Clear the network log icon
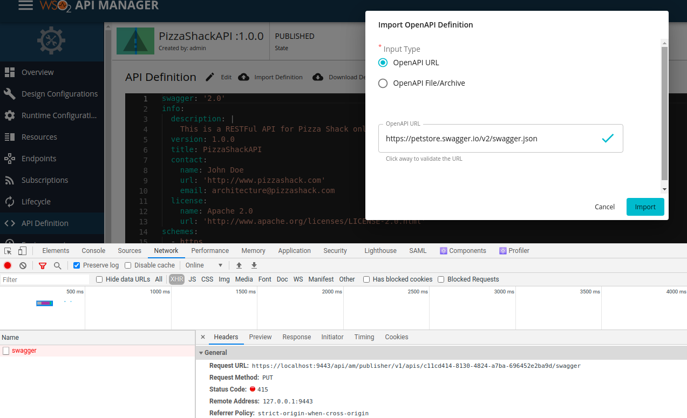The height and width of the screenshot is (418, 687). (x=23, y=265)
